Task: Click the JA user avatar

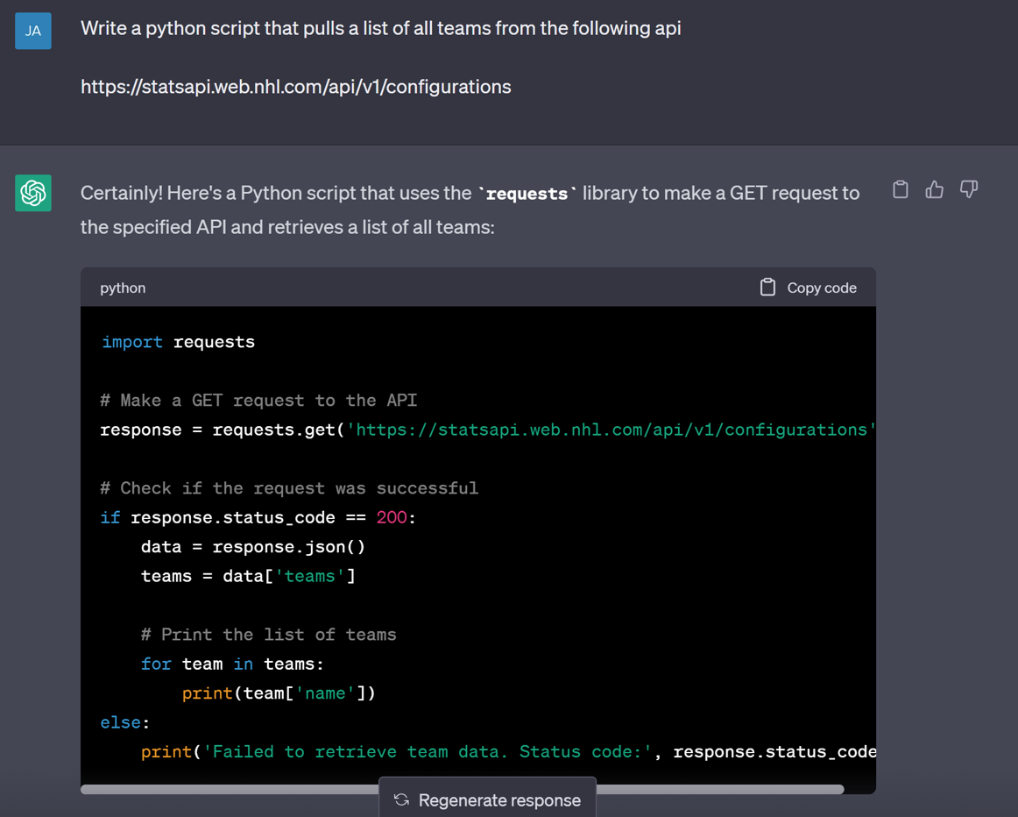Action: pos(33,31)
